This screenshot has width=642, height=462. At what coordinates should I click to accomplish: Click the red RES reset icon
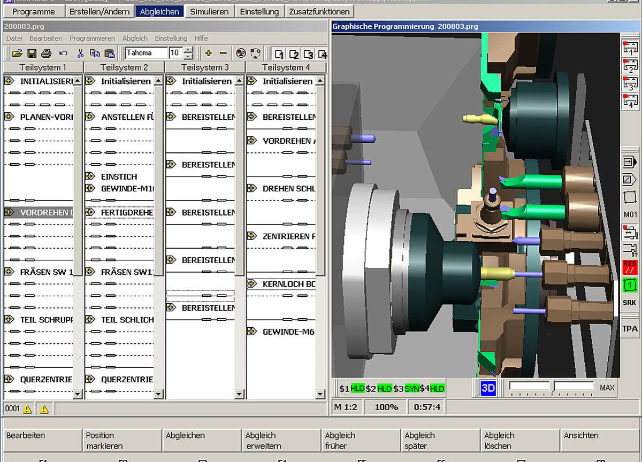click(630, 267)
